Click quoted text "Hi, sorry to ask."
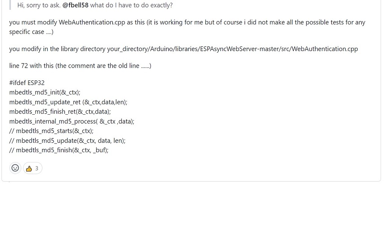Image resolution: width=384 pixels, height=244 pixels. [x=39, y=5]
